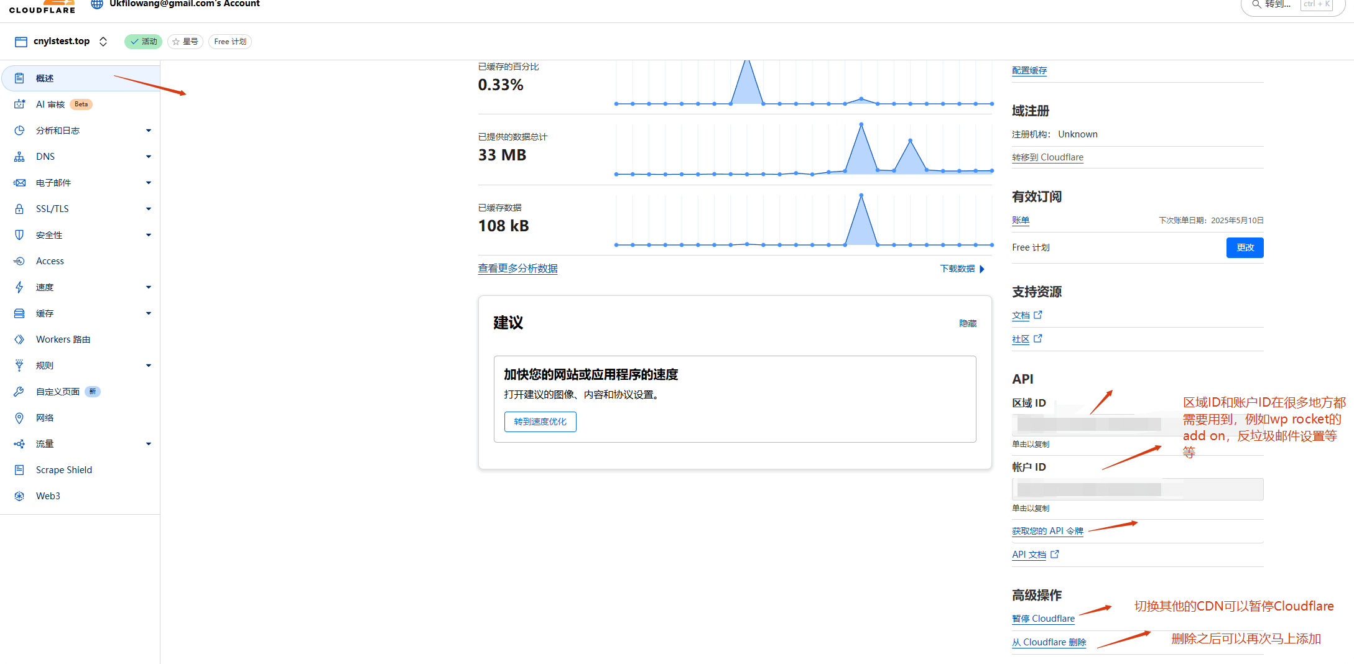The height and width of the screenshot is (664, 1354).
Task: Click the blue 更改 plan button
Action: coord(1245,247)
